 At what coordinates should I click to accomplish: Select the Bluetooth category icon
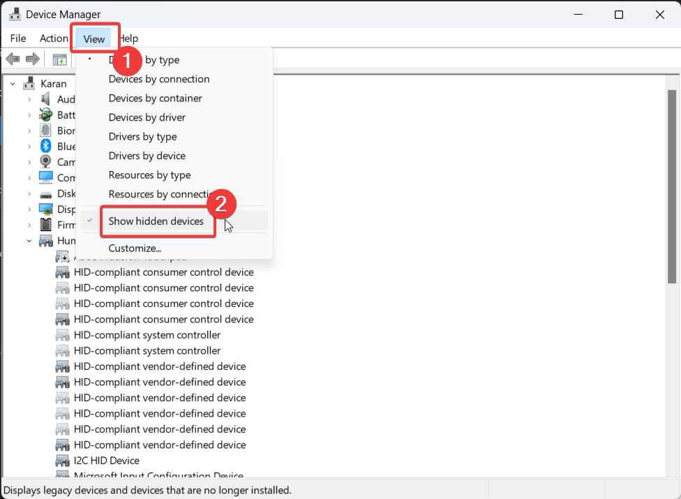(46, 146)
